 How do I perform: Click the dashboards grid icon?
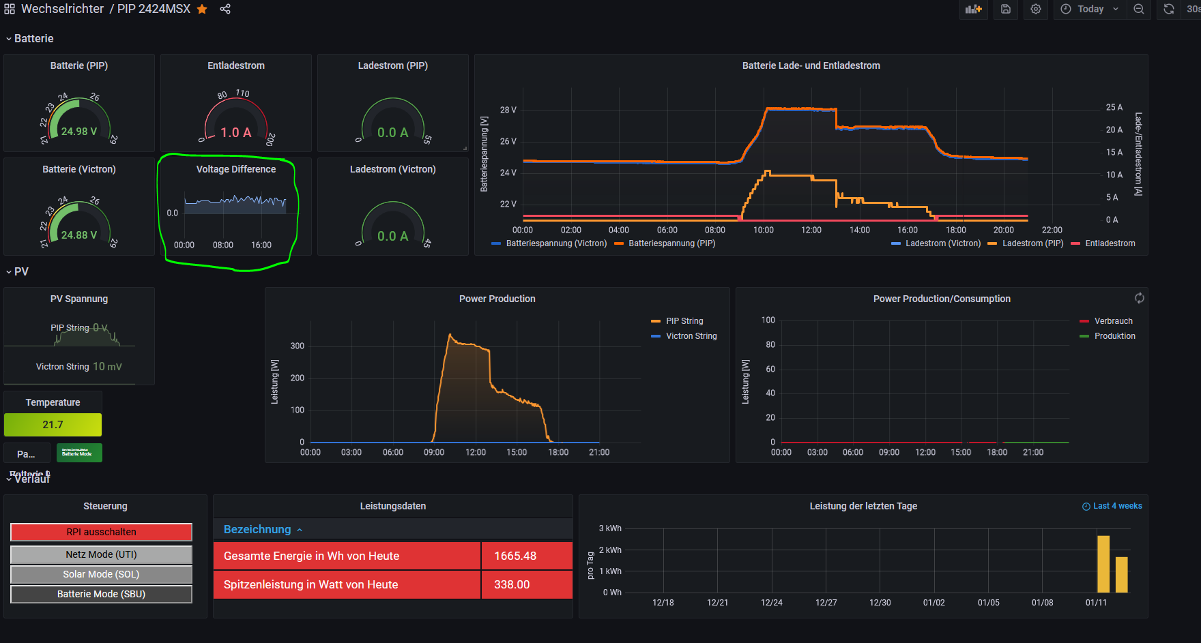click(10, 9)
